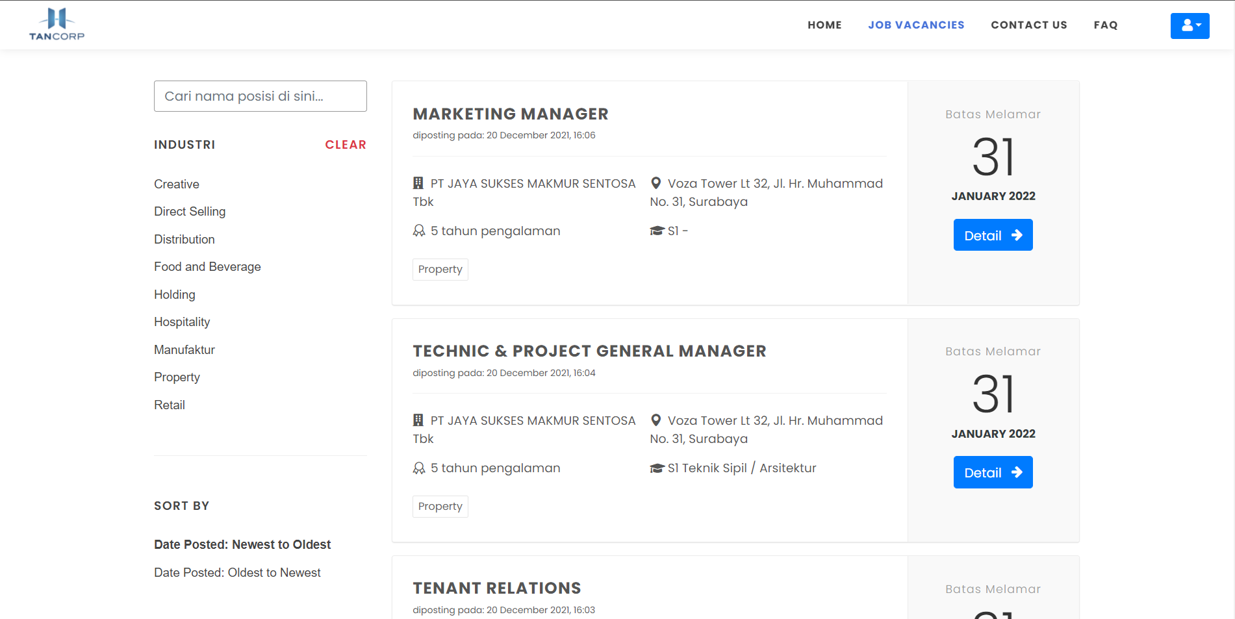1235x619 pixels.
Task: Select Hospitality from the industry list
Action: click(x=182, y=322)
